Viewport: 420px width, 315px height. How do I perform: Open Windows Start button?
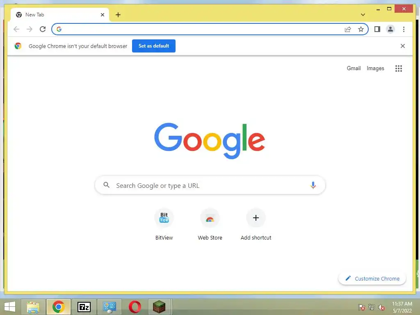click(x=10, y=307)
